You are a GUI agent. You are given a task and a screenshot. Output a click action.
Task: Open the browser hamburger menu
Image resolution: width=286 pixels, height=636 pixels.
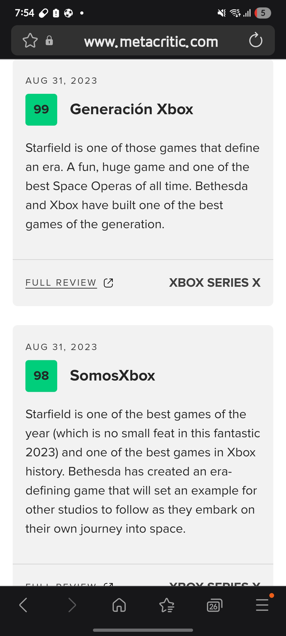tap(262, 605)
